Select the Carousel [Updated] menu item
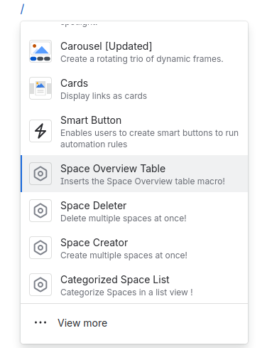267x348 pixels. [134, 51]
